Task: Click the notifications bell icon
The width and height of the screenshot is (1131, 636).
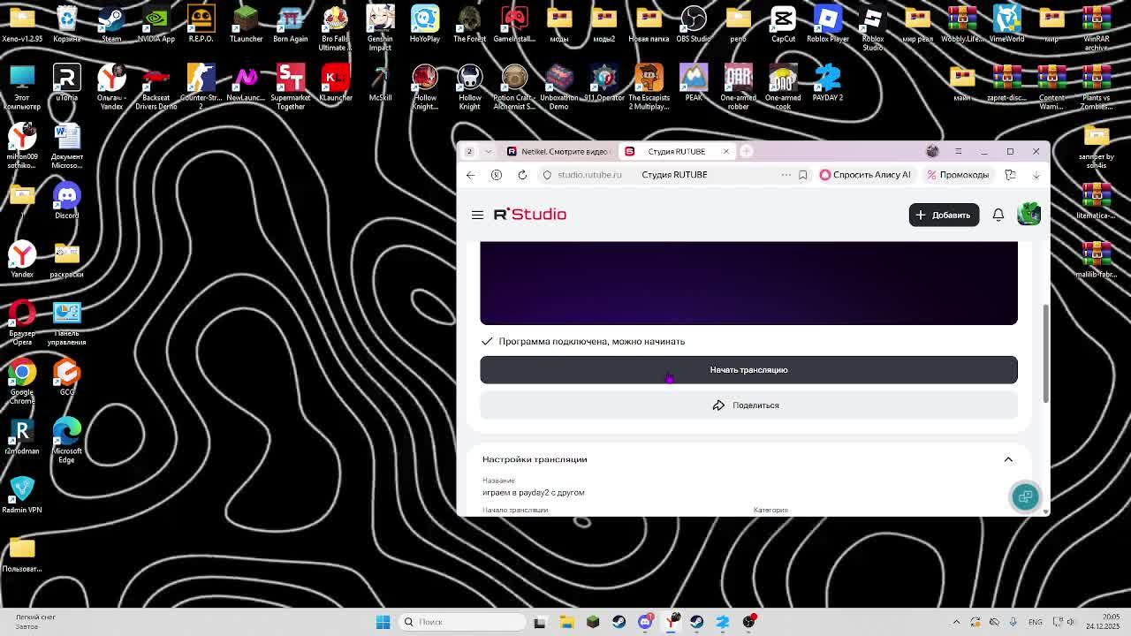Action: coord(998,215)
